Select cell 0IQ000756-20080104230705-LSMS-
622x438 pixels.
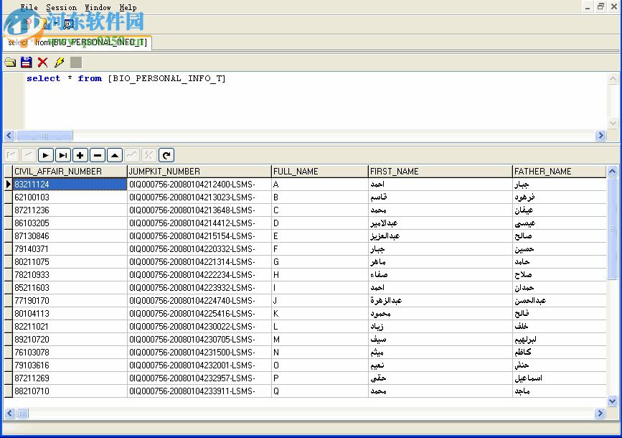(x=199, y=340)
